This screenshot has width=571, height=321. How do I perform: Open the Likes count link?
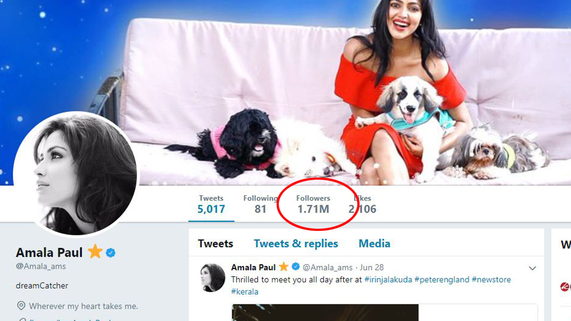362,204
